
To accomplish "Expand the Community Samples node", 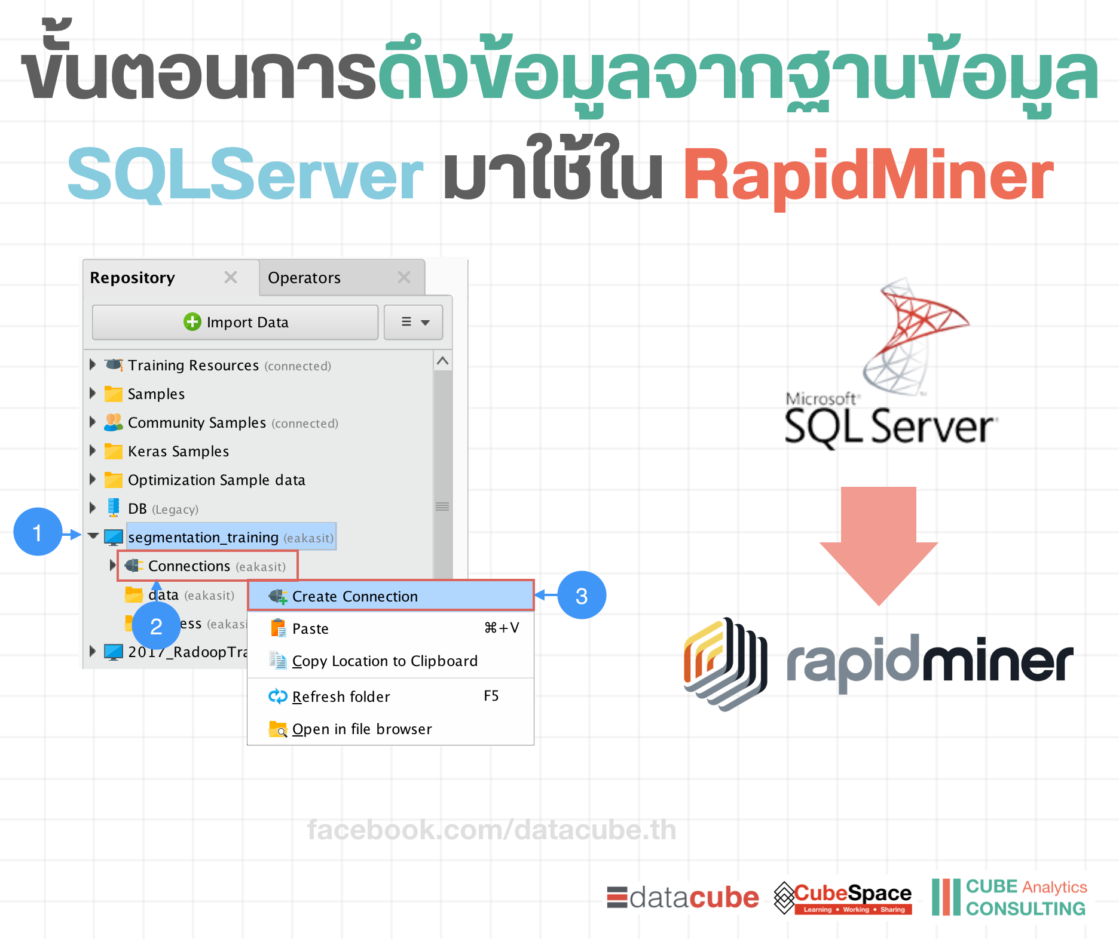I will click(x=93, y=422).
